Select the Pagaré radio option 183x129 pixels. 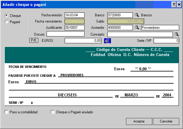pyautogui.click(x=7, y=22)
